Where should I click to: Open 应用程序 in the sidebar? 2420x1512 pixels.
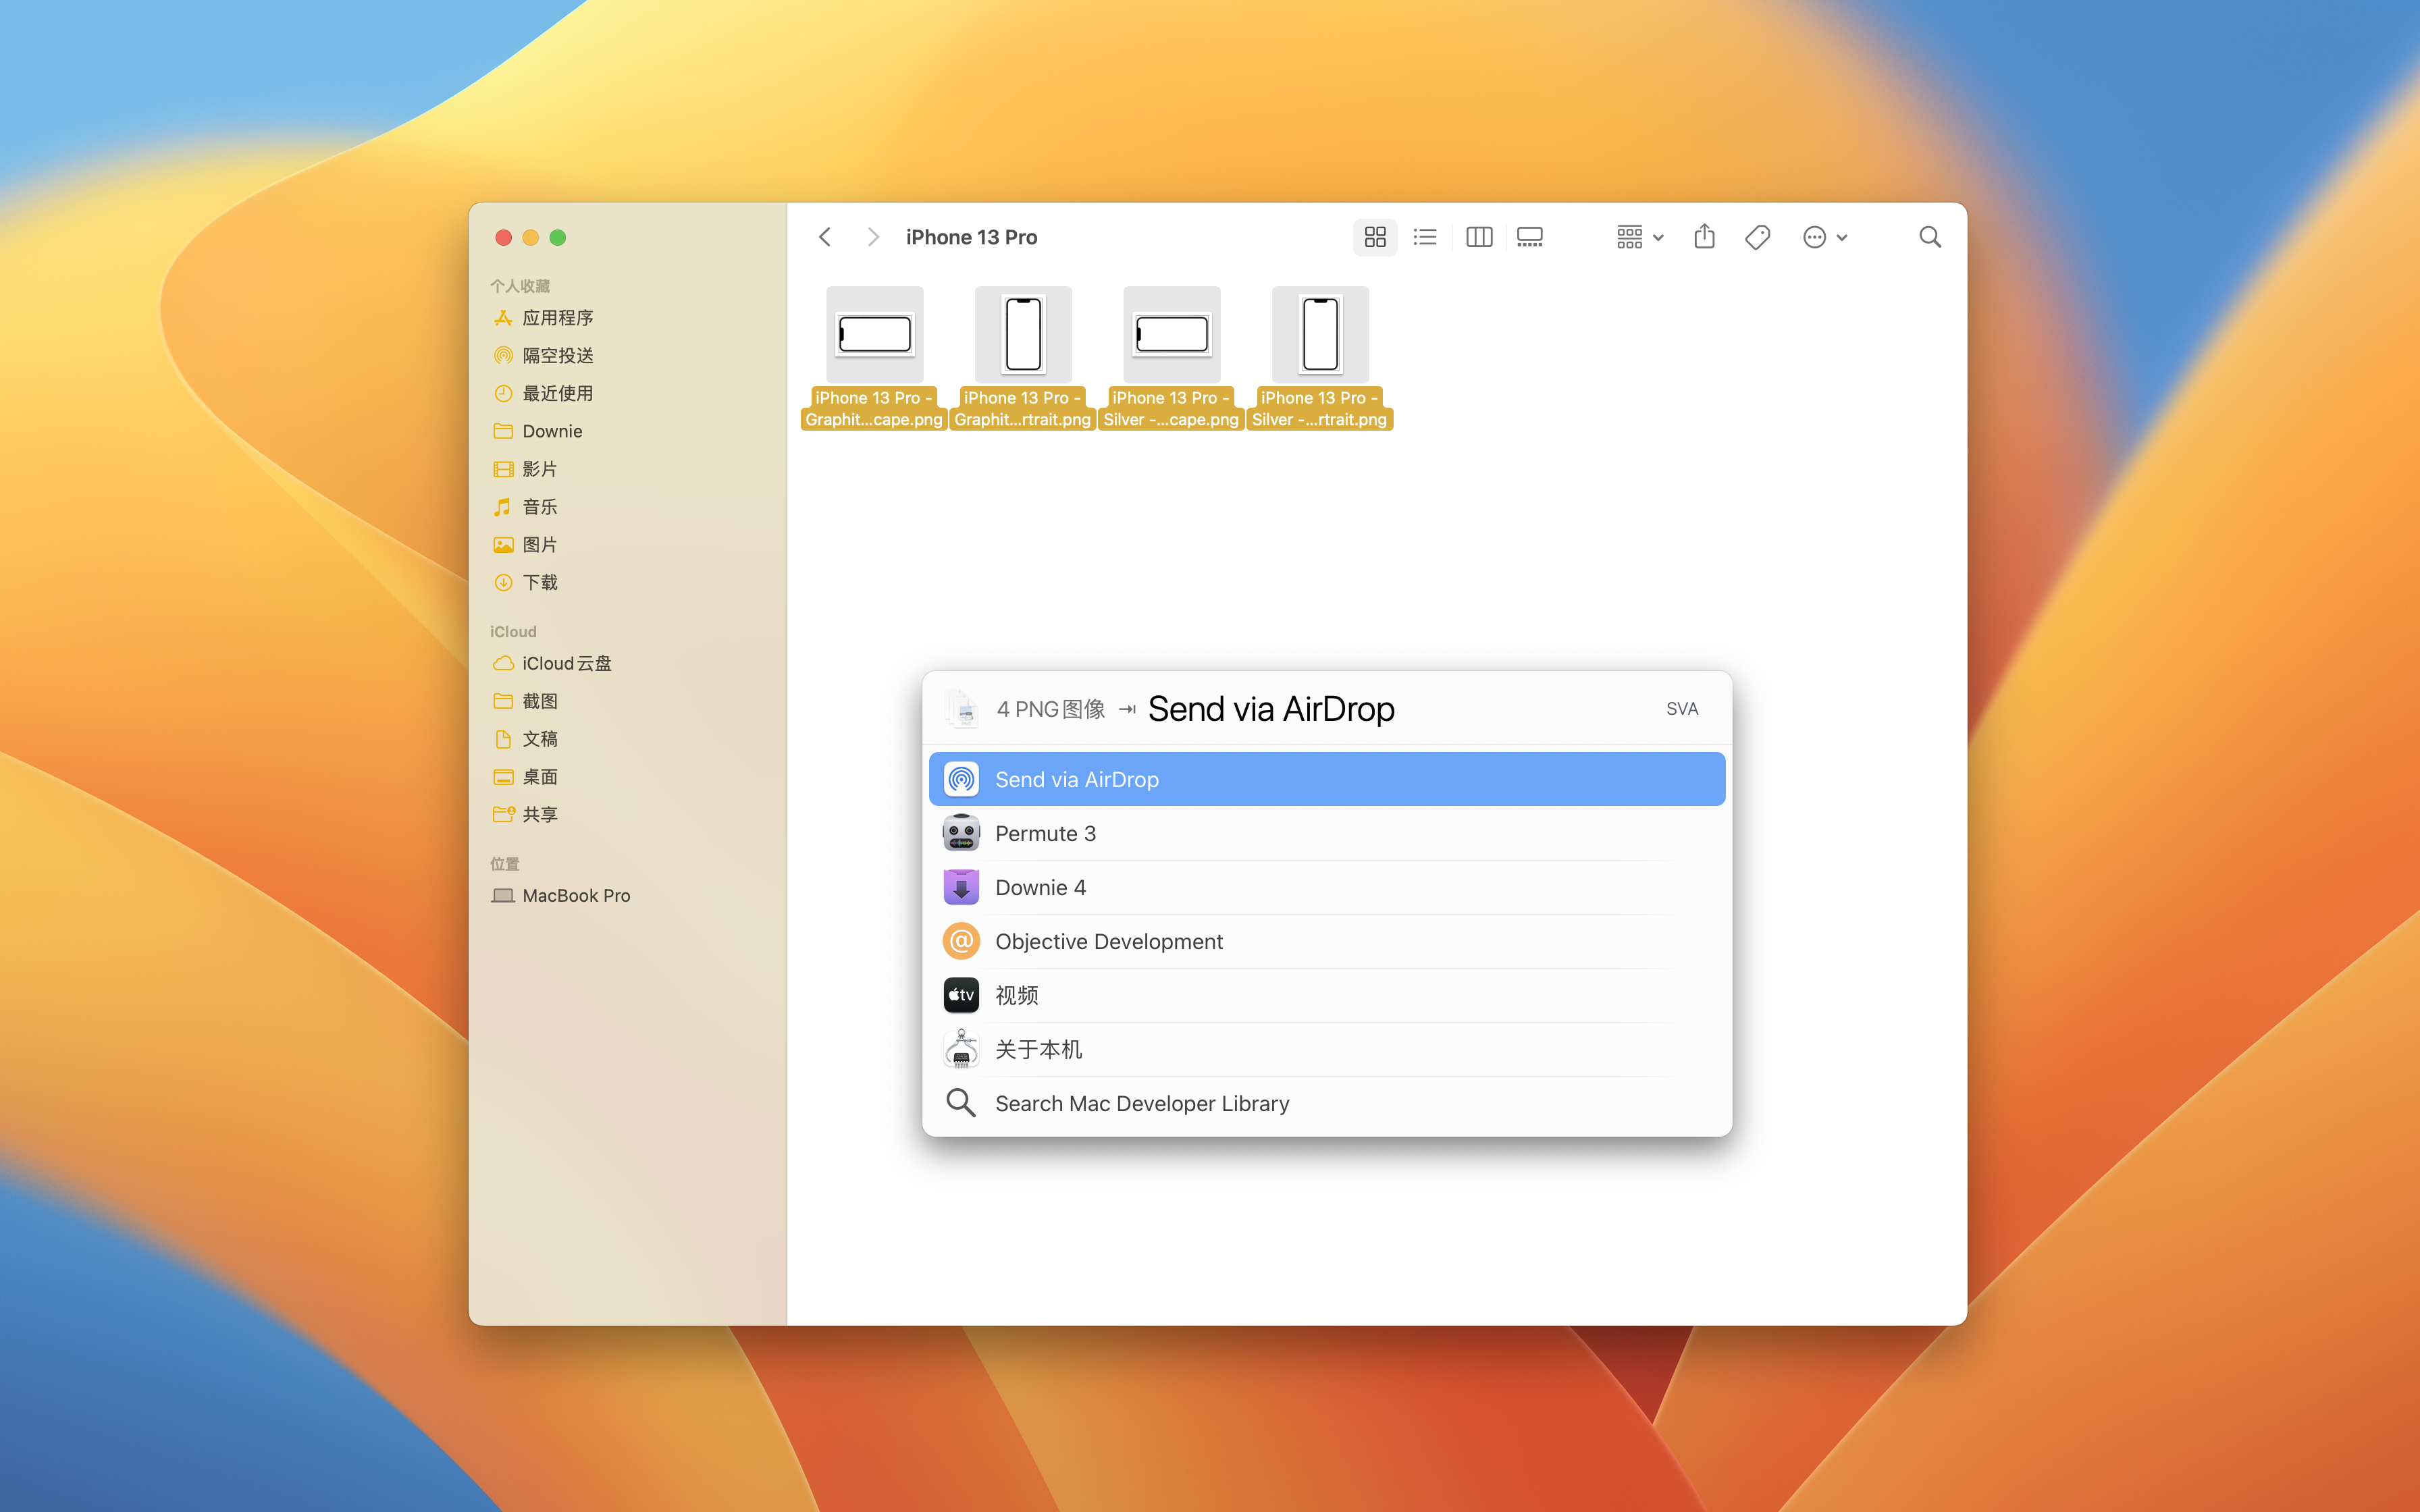point(628,318)
